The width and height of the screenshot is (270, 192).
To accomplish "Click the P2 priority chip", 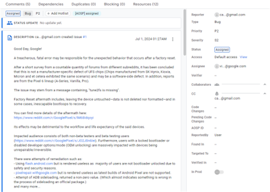I will [38, 13].
